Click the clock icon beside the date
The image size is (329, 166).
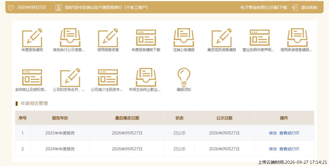pos(11,8)
